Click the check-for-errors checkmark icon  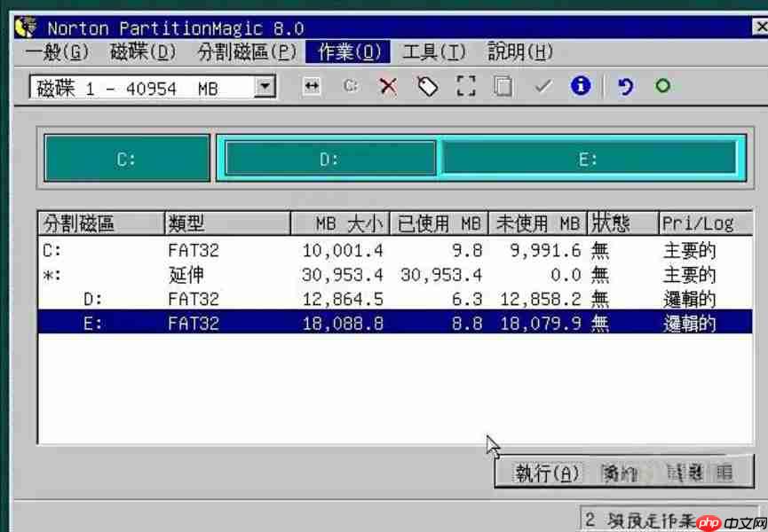tap(542, 86)
